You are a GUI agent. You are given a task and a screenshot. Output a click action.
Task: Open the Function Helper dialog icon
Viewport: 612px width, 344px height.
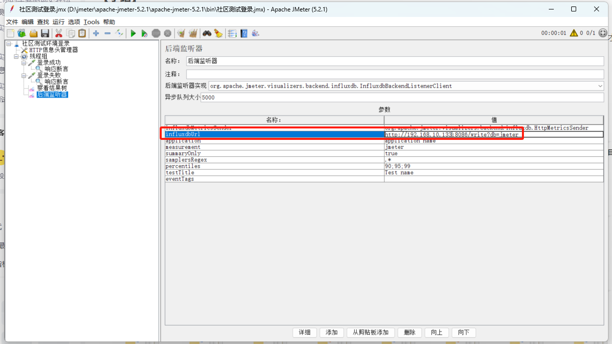pos(232,33)
